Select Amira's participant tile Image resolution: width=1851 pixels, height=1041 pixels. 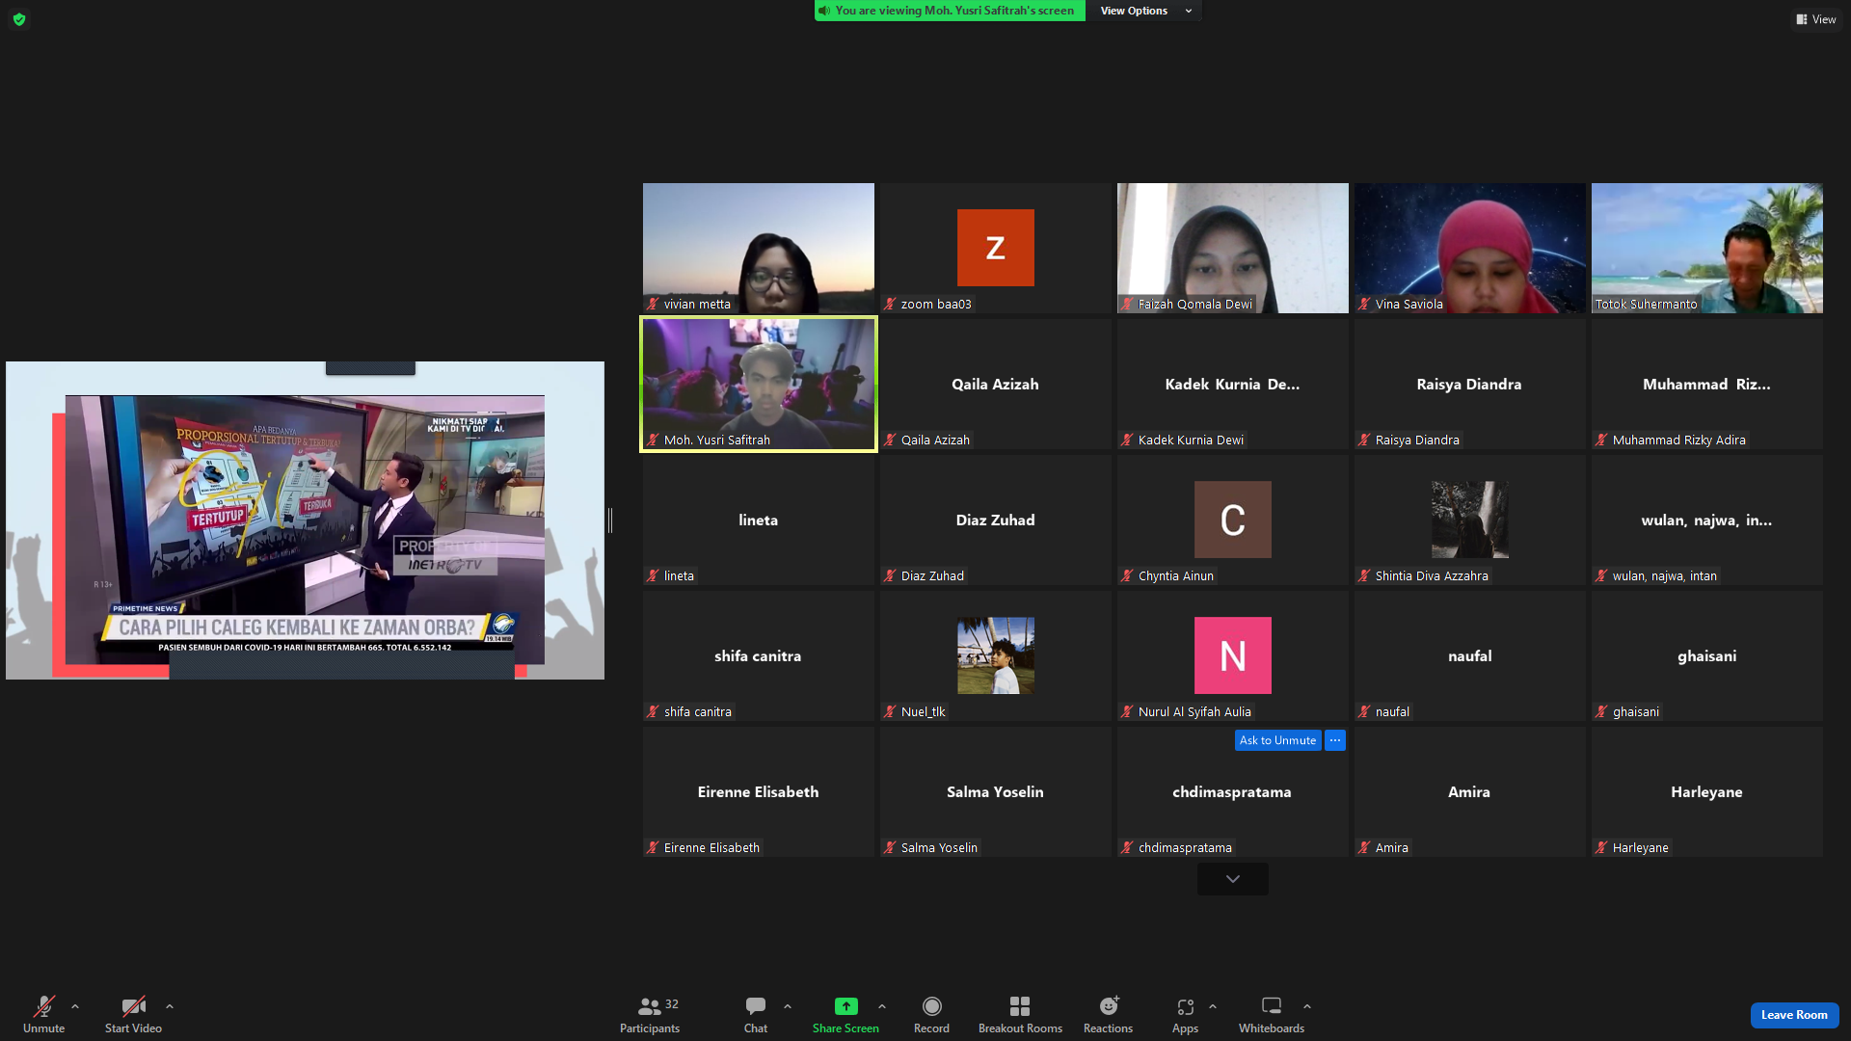(1470, 791)
